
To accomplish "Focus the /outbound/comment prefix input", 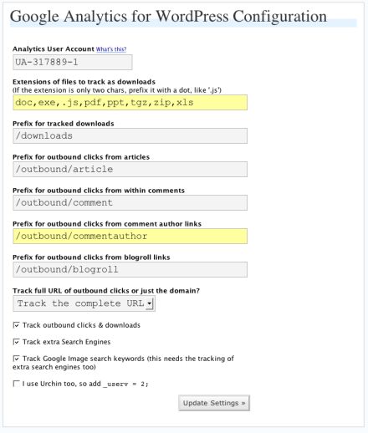I will (x=130, y=202).
